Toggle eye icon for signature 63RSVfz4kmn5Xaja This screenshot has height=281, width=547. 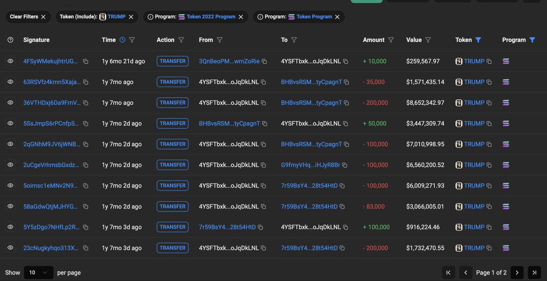[10, 82]
